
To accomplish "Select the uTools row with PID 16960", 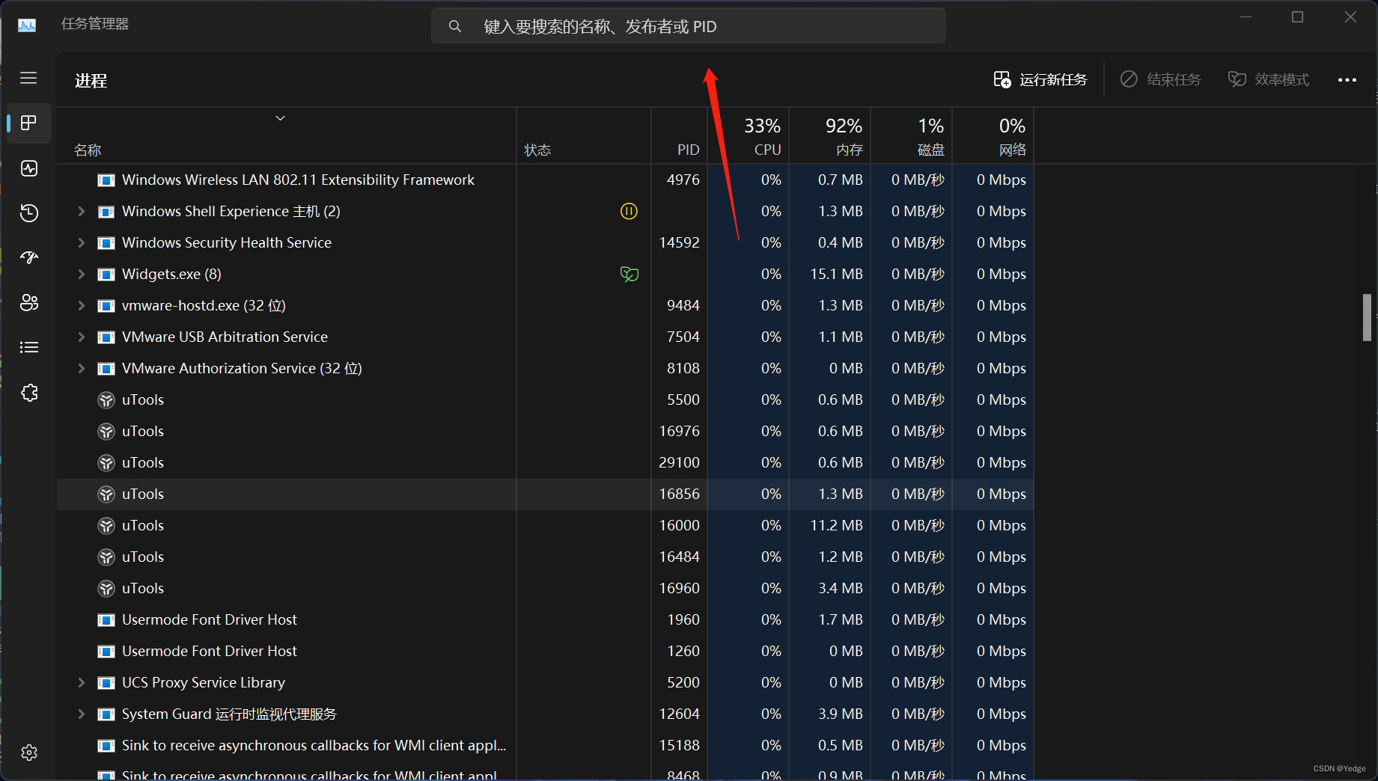I will click(x=545, y=588).
